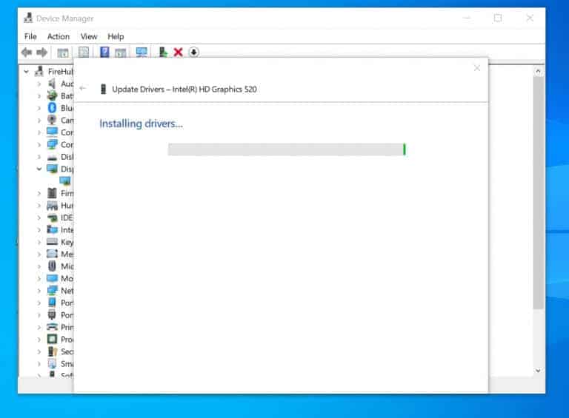Close the Update Drivers dialog

click(477, 68)
